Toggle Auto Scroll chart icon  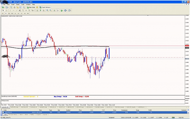point(54,10)
